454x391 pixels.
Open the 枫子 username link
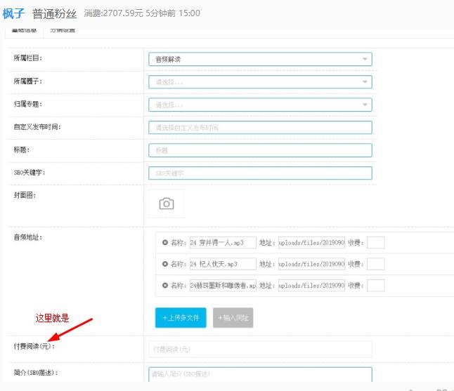point(14,13)
